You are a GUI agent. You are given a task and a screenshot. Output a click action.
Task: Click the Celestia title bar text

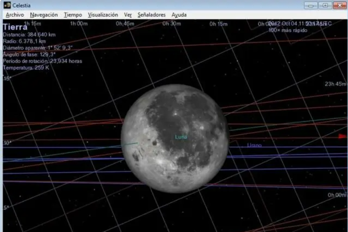pyautogui.click(x=21, y=5)
